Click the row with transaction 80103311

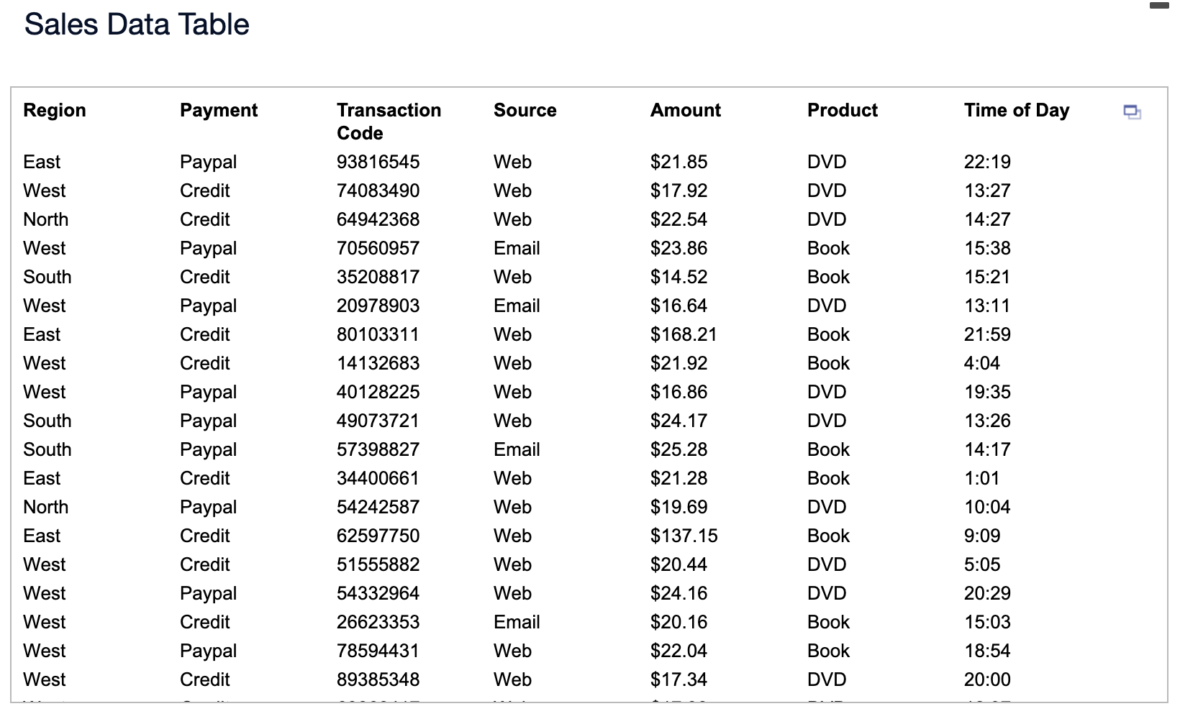click(378, 334)
